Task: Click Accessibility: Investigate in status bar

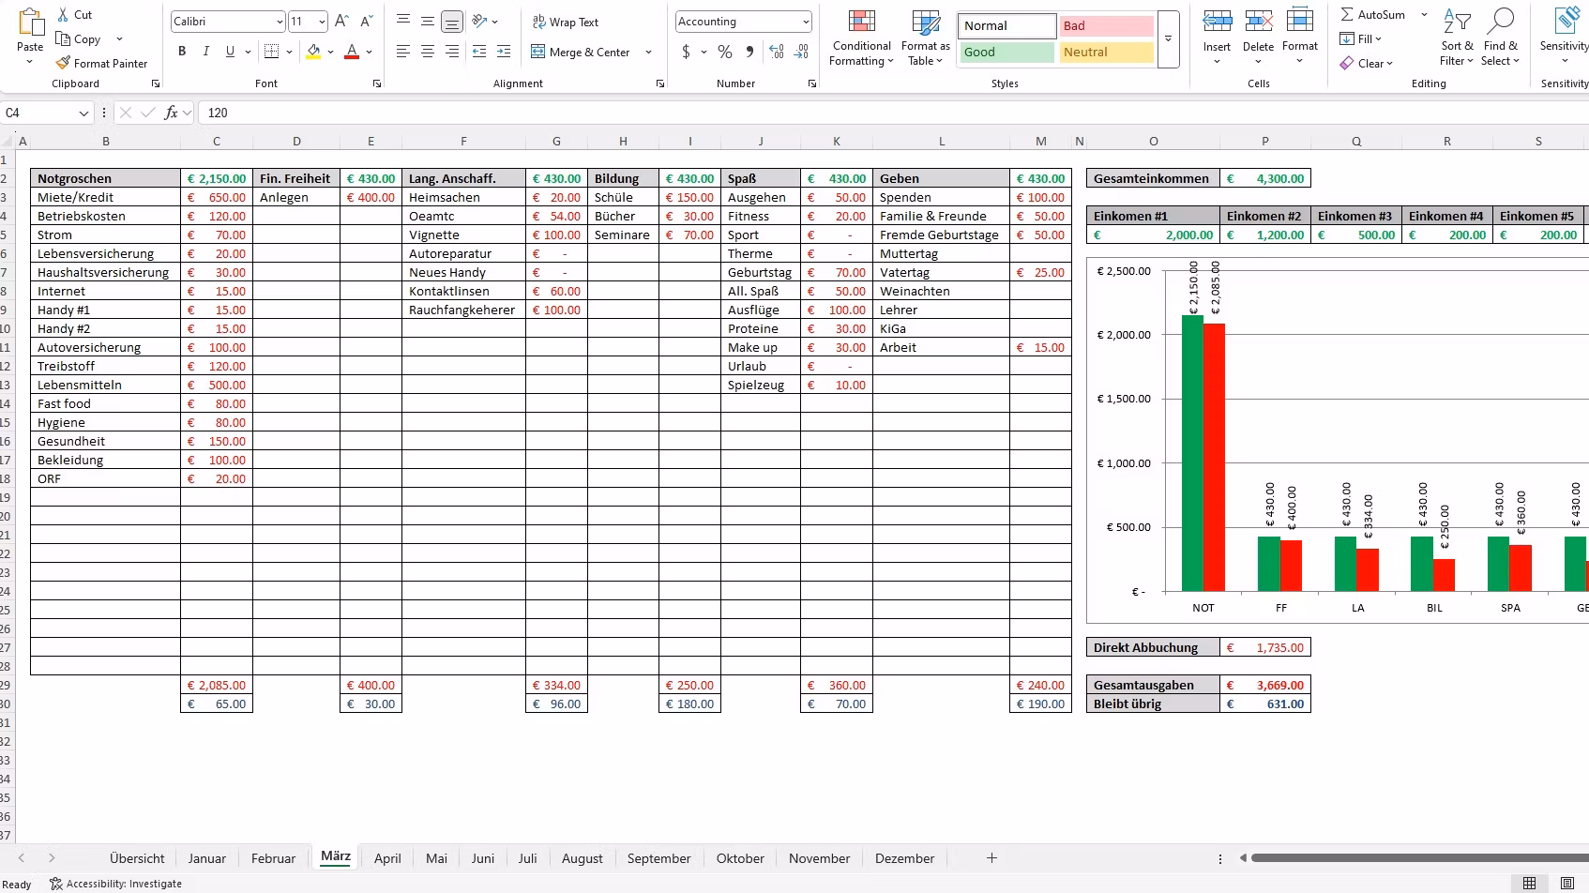Action: click(x=116, y=884)
